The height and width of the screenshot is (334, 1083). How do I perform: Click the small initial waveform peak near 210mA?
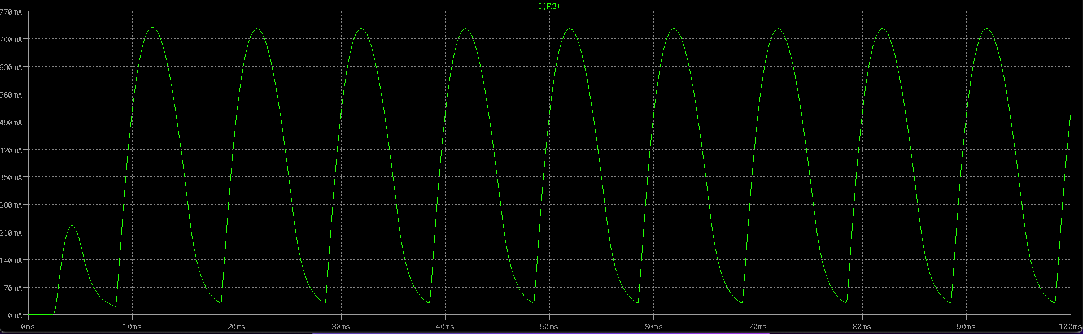tap(72, 226)
